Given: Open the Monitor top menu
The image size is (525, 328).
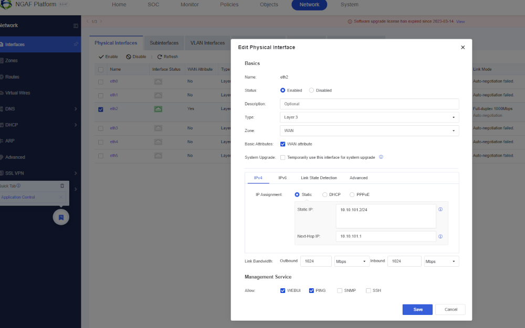Looking at the screenshot, I should 190,5.
